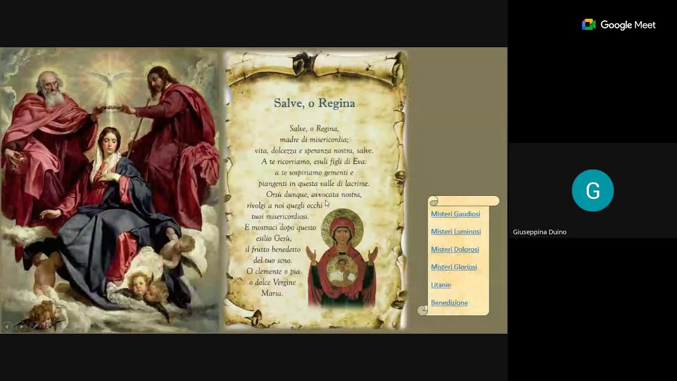This screenshot has height=381, width=677.
Task: Open the Misteri Gaudiosi link
Action: 455,214
